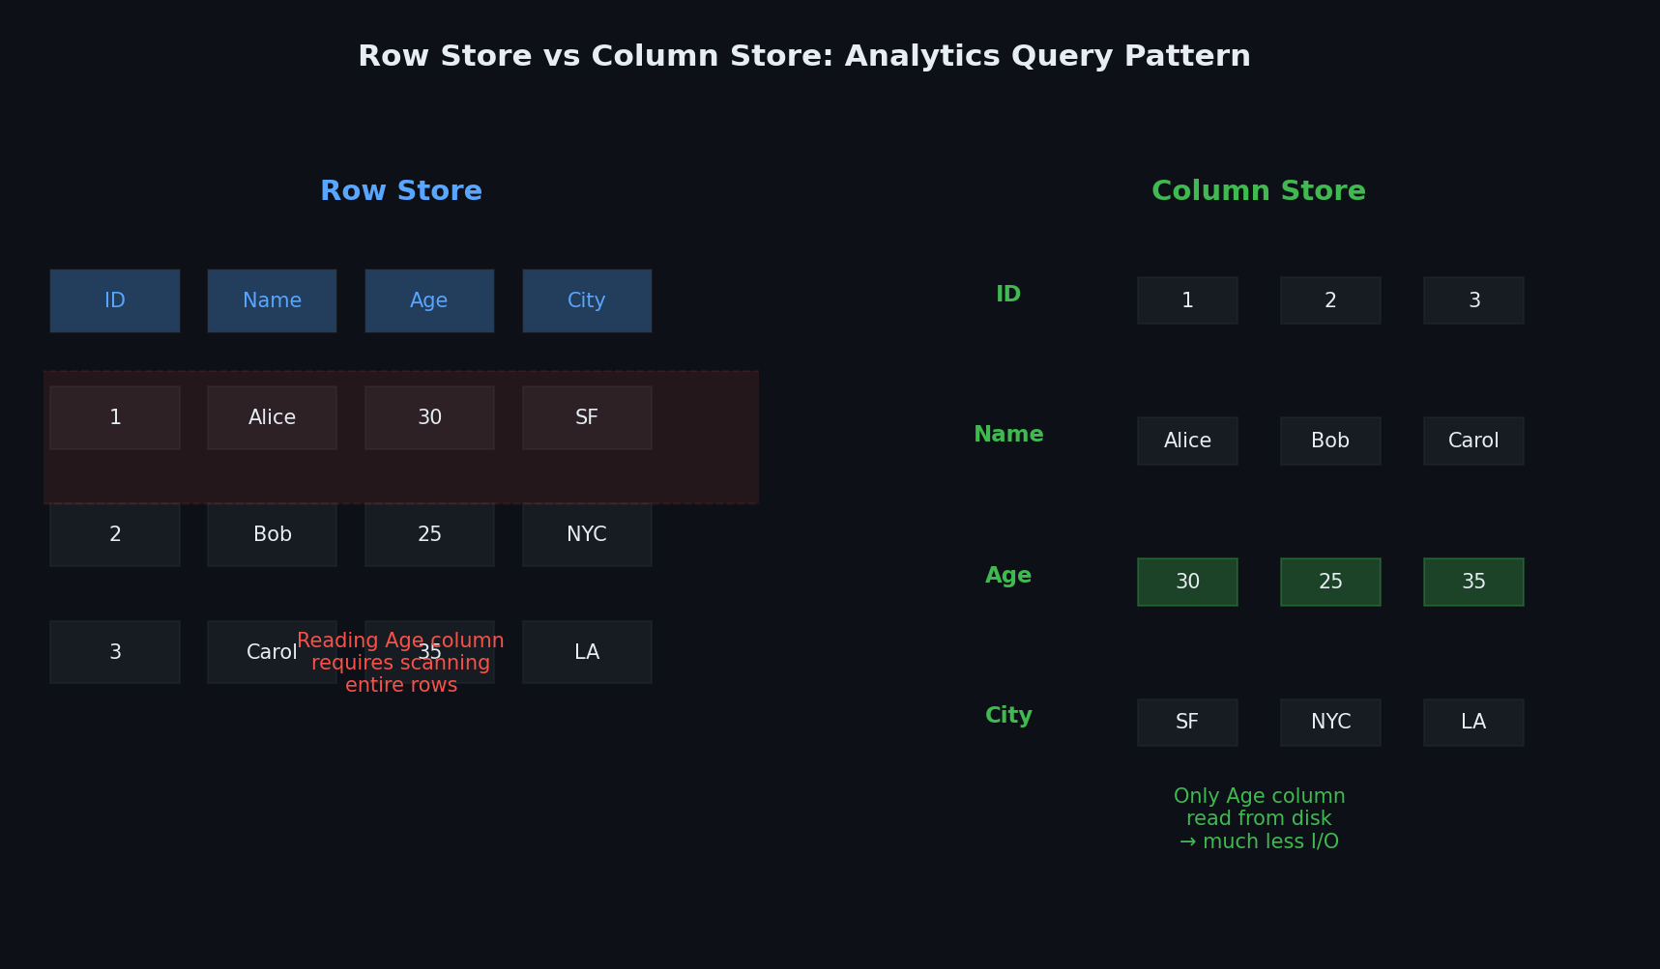Click the LA cell in Column Store's City row
The height and width of the screenshot is (969, 1660).
1473,723
